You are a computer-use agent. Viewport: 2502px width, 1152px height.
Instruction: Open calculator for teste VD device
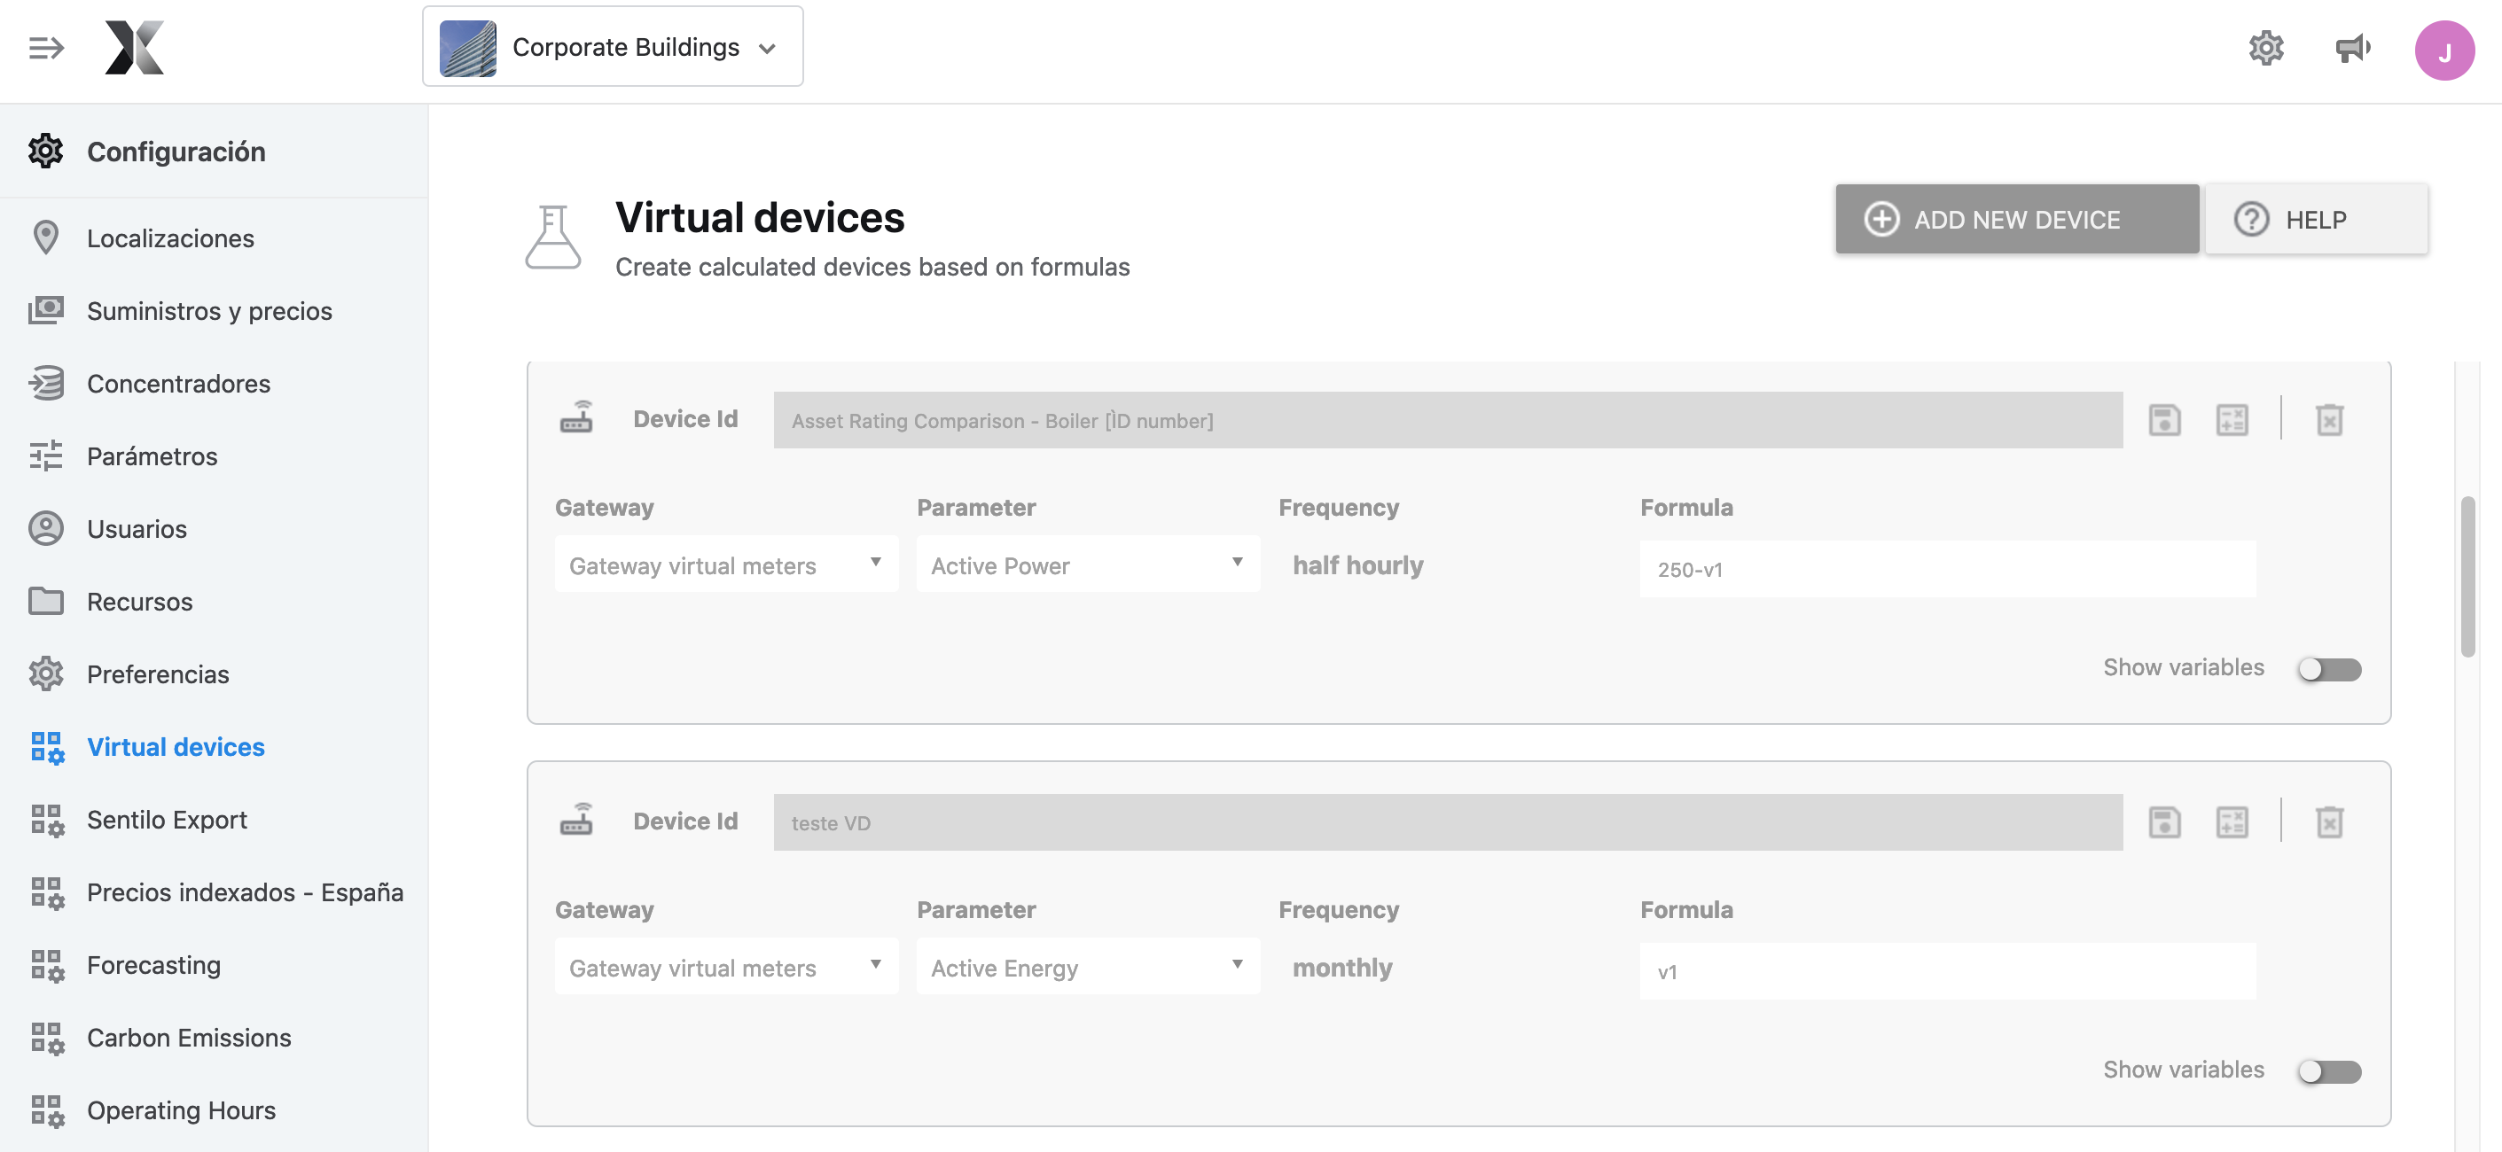2232,823
